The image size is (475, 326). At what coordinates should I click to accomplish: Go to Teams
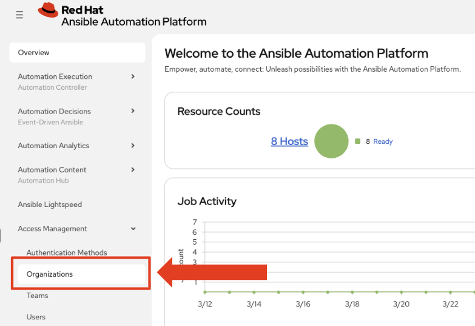point(37,296)
